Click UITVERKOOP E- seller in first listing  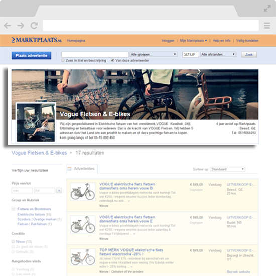tap(241, 184)
